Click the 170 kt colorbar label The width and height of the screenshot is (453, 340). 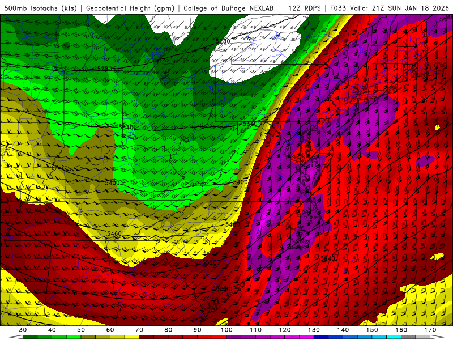(430, 330)
